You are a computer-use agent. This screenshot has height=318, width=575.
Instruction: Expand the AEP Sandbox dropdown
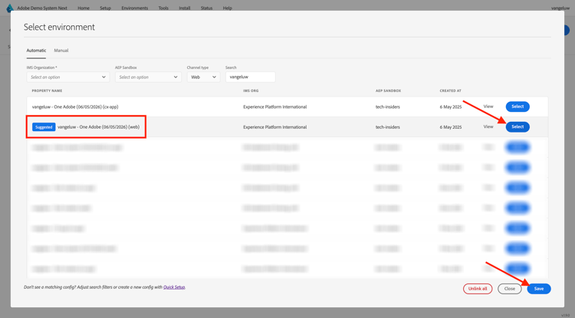(x=148, y=77)
